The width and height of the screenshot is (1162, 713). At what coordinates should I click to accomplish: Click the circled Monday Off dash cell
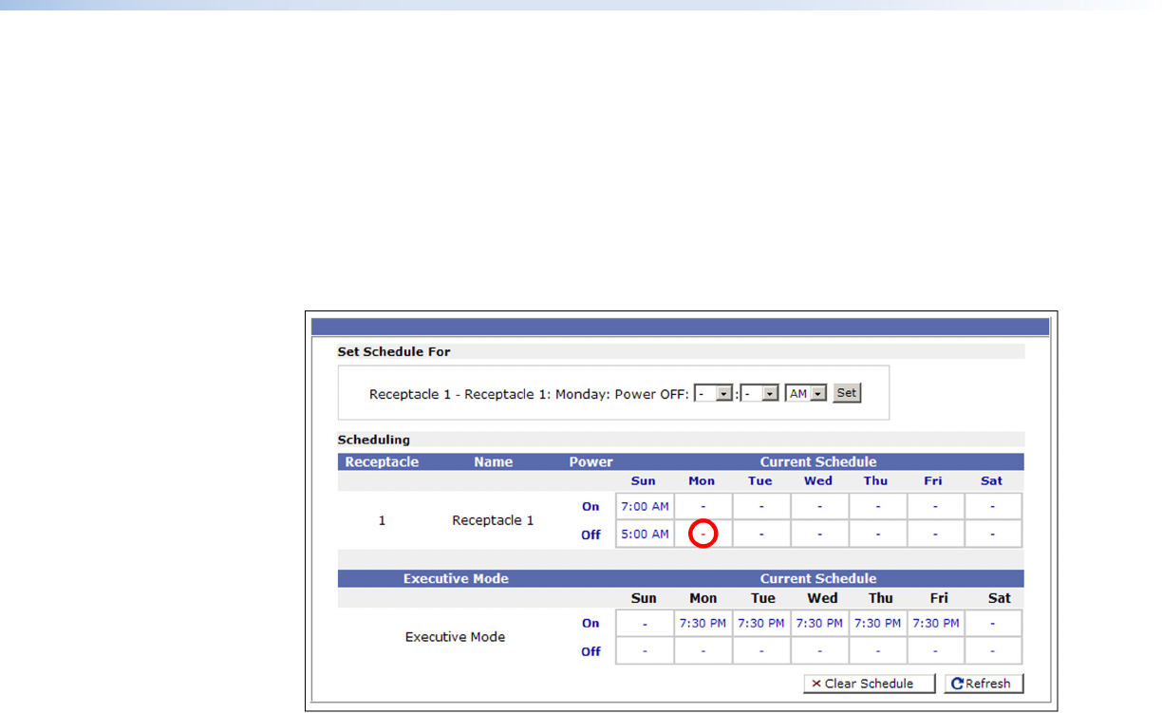tap(703, 535)
